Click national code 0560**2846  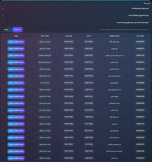point(89,69)
